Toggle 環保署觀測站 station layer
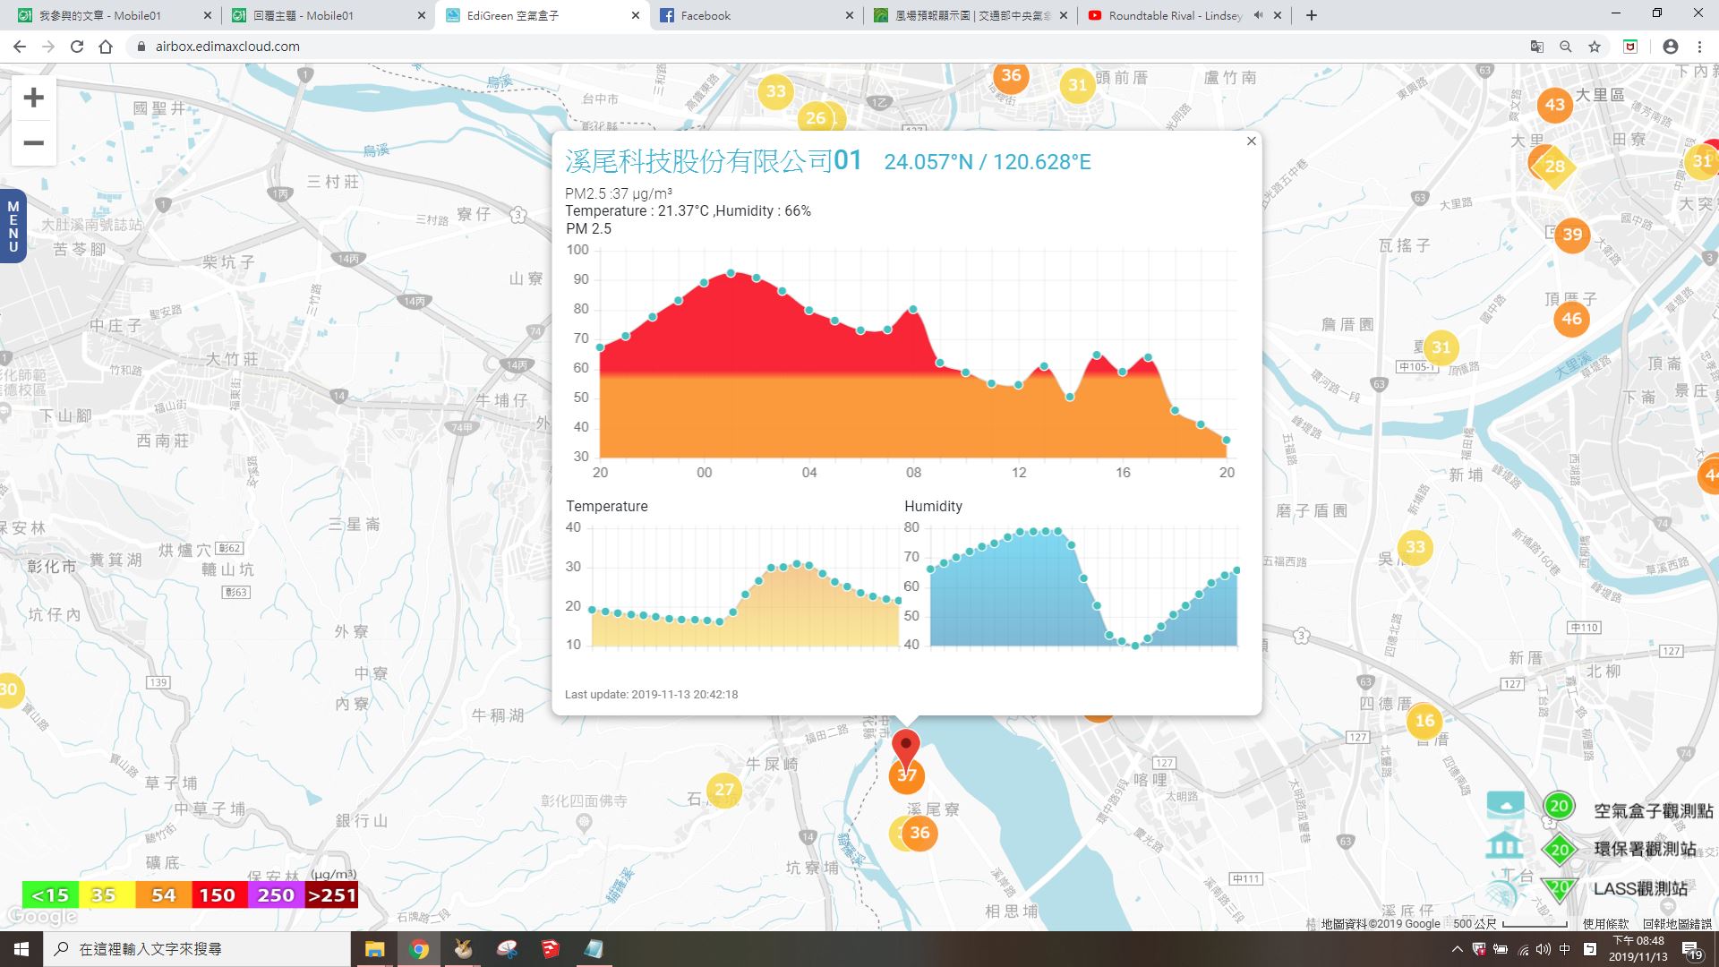The height and width of the screenshot is (967, 1719). (1645, 849)
